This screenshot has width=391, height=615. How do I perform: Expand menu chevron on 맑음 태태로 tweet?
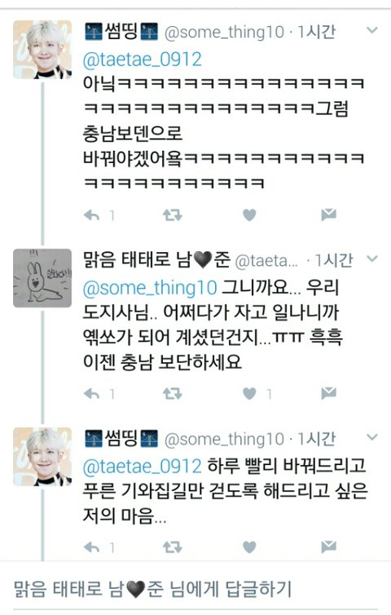click(x=372, y=258)
